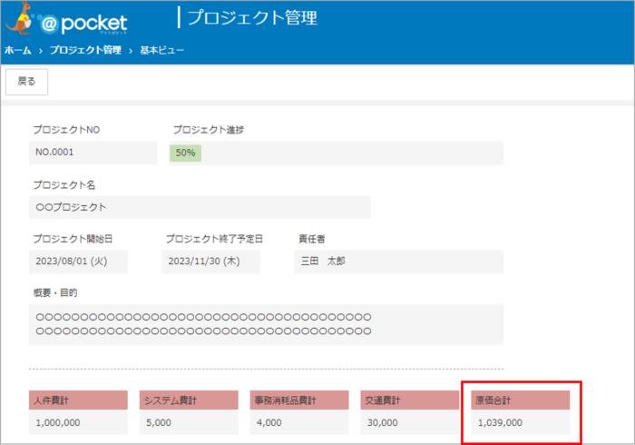This screenshot has width=635, height=445.
Task: Click the @pocket kangaroo logo
Action: (x=67, y=19)
